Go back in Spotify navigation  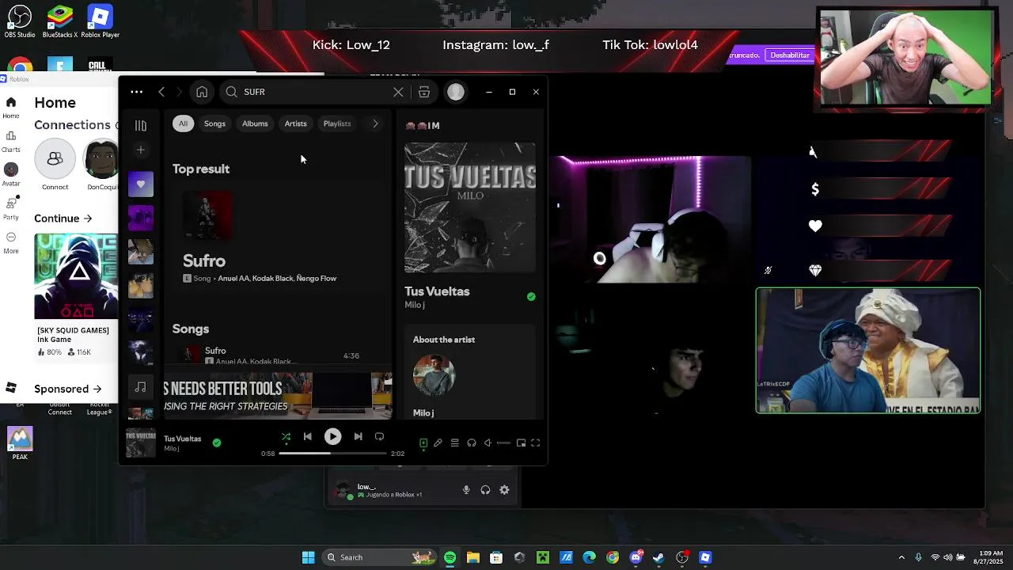coord(161,92)
